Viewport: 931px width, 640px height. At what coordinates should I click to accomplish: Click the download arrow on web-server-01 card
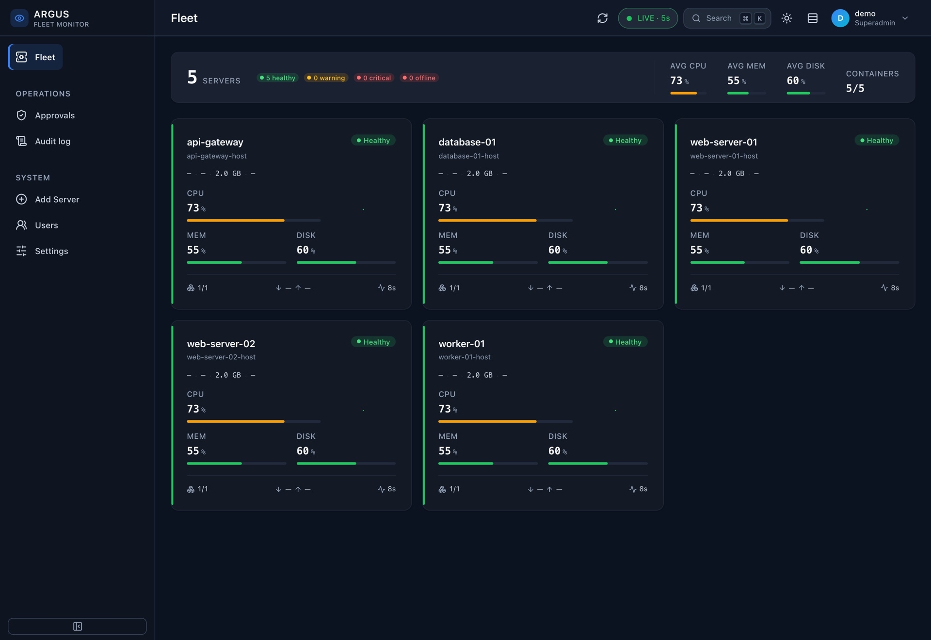pos(782,288)
